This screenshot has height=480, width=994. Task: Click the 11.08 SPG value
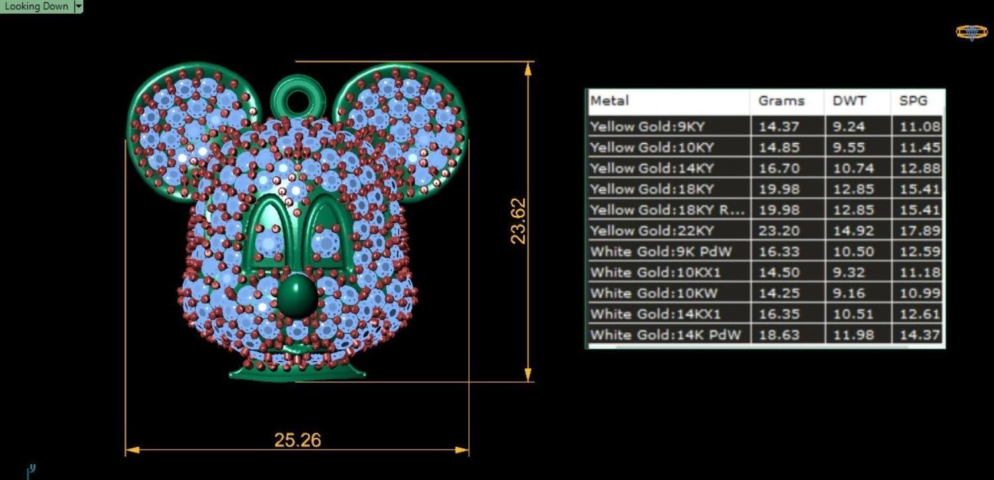pos(920,126)
